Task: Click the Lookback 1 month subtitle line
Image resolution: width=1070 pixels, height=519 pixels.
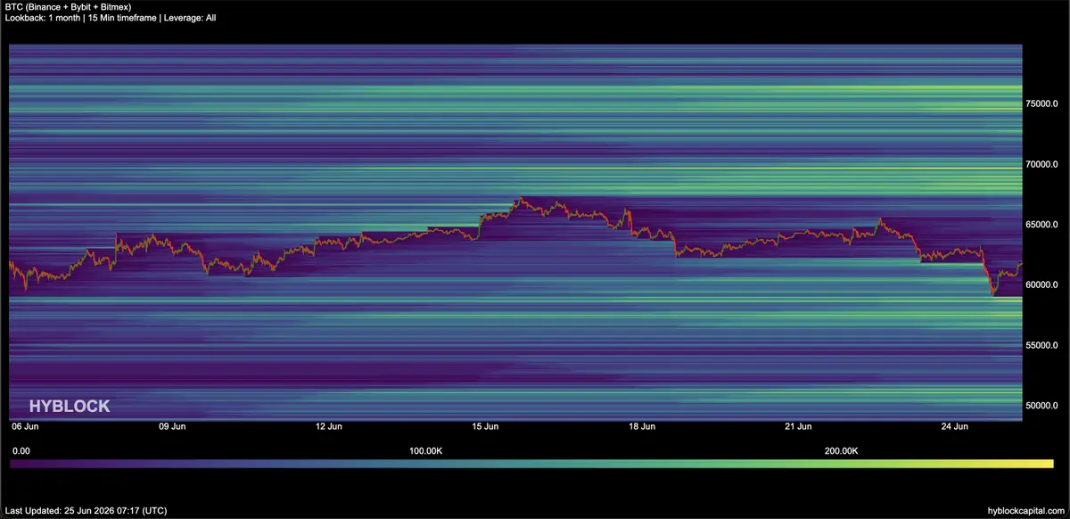Action: tap(111, 18)
